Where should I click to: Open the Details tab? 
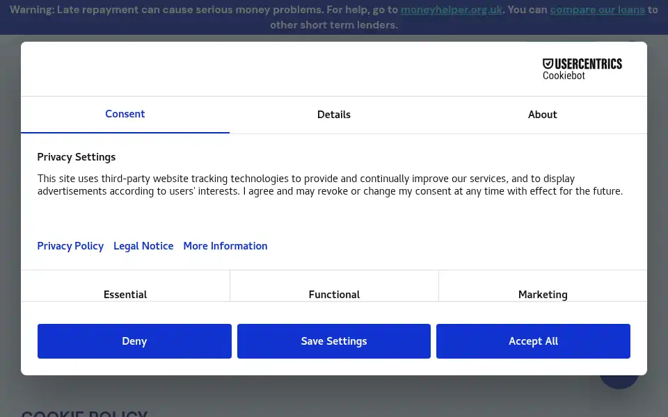[x=333, y=115]
